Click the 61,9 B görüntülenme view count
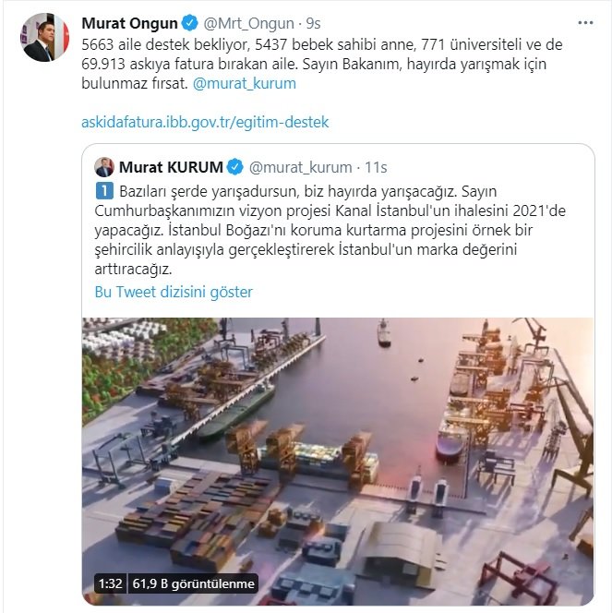The height and width of the screenshot is (613, 612). click(x=191, y=583)
